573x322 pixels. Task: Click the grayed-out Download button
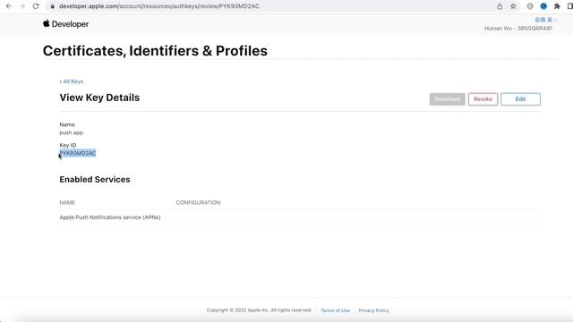tap(448, 99)
